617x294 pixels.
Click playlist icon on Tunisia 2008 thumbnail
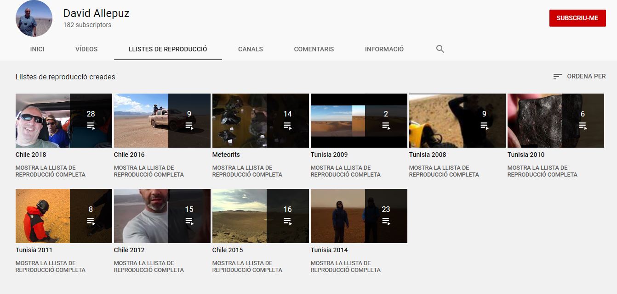point(484,125)
